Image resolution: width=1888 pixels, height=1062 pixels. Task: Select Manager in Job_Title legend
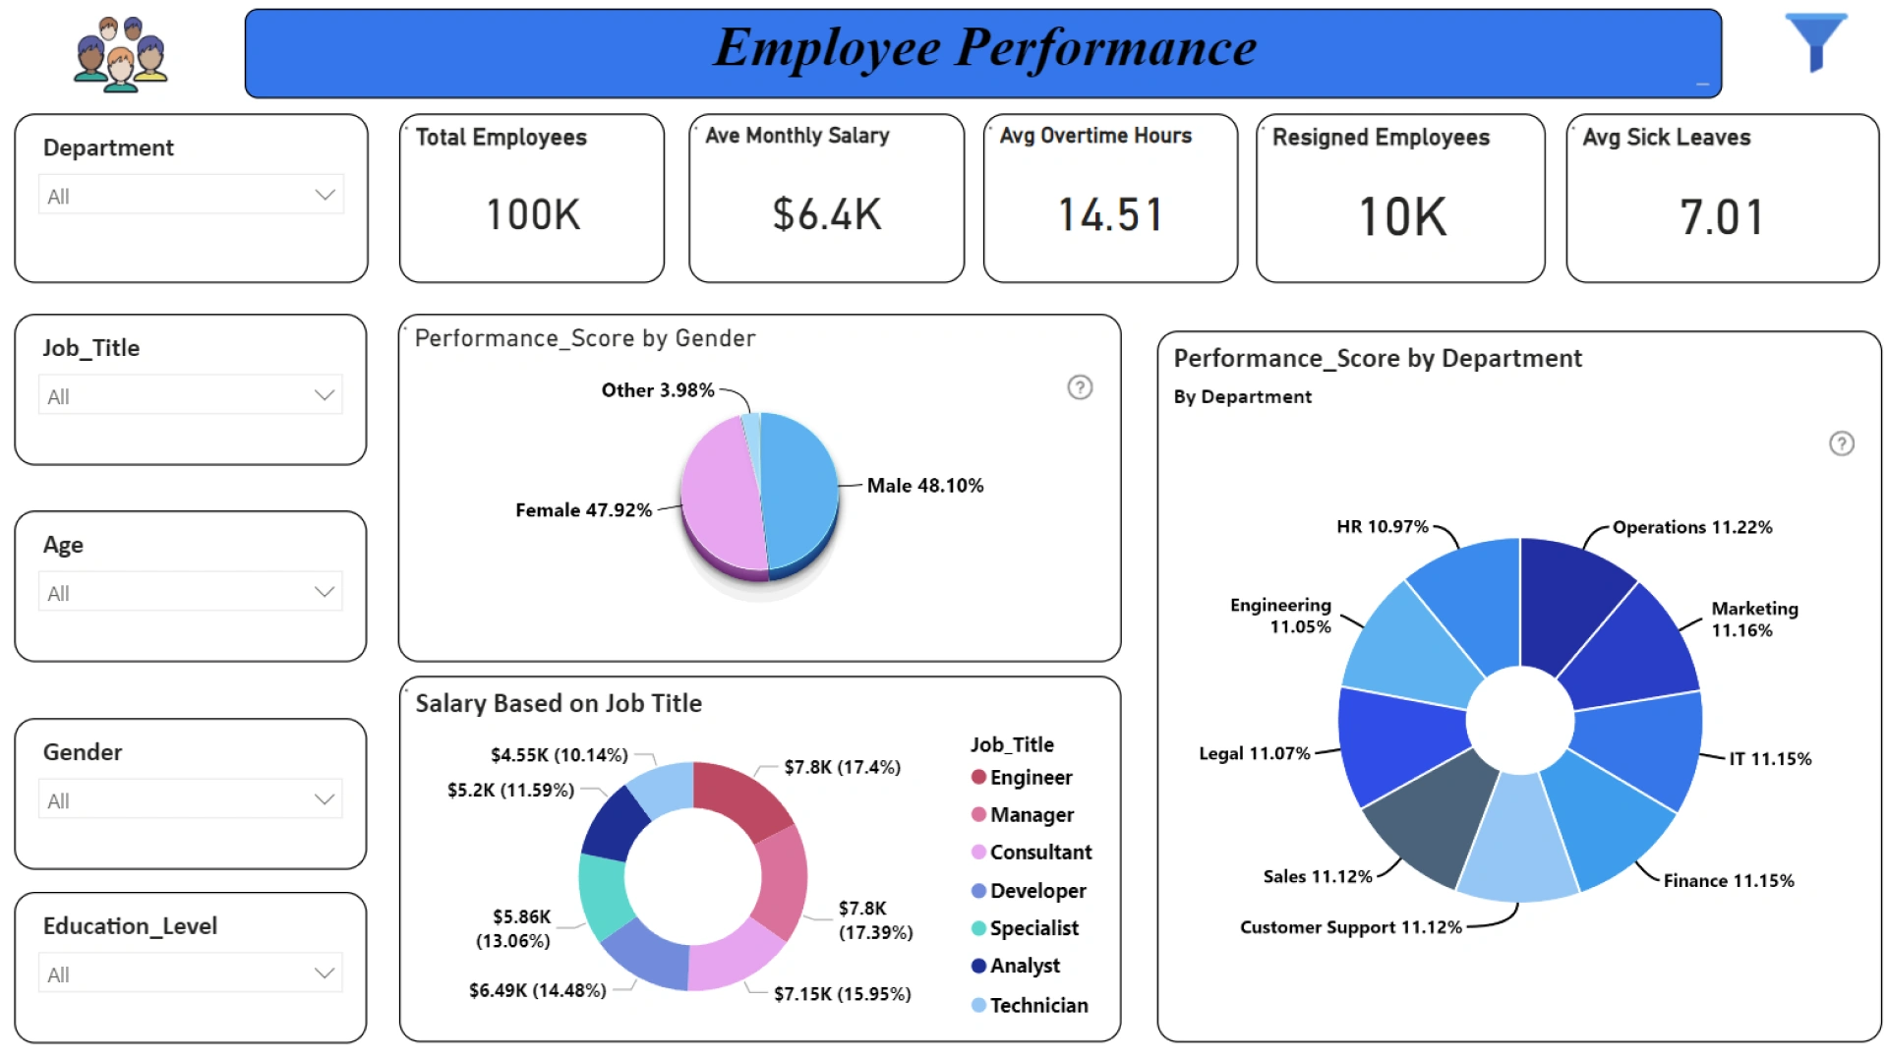click(x=1022, y=814)
